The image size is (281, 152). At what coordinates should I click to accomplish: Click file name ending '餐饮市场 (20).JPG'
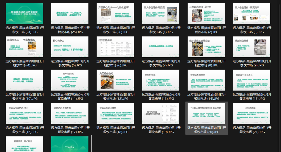pos(207,130)
